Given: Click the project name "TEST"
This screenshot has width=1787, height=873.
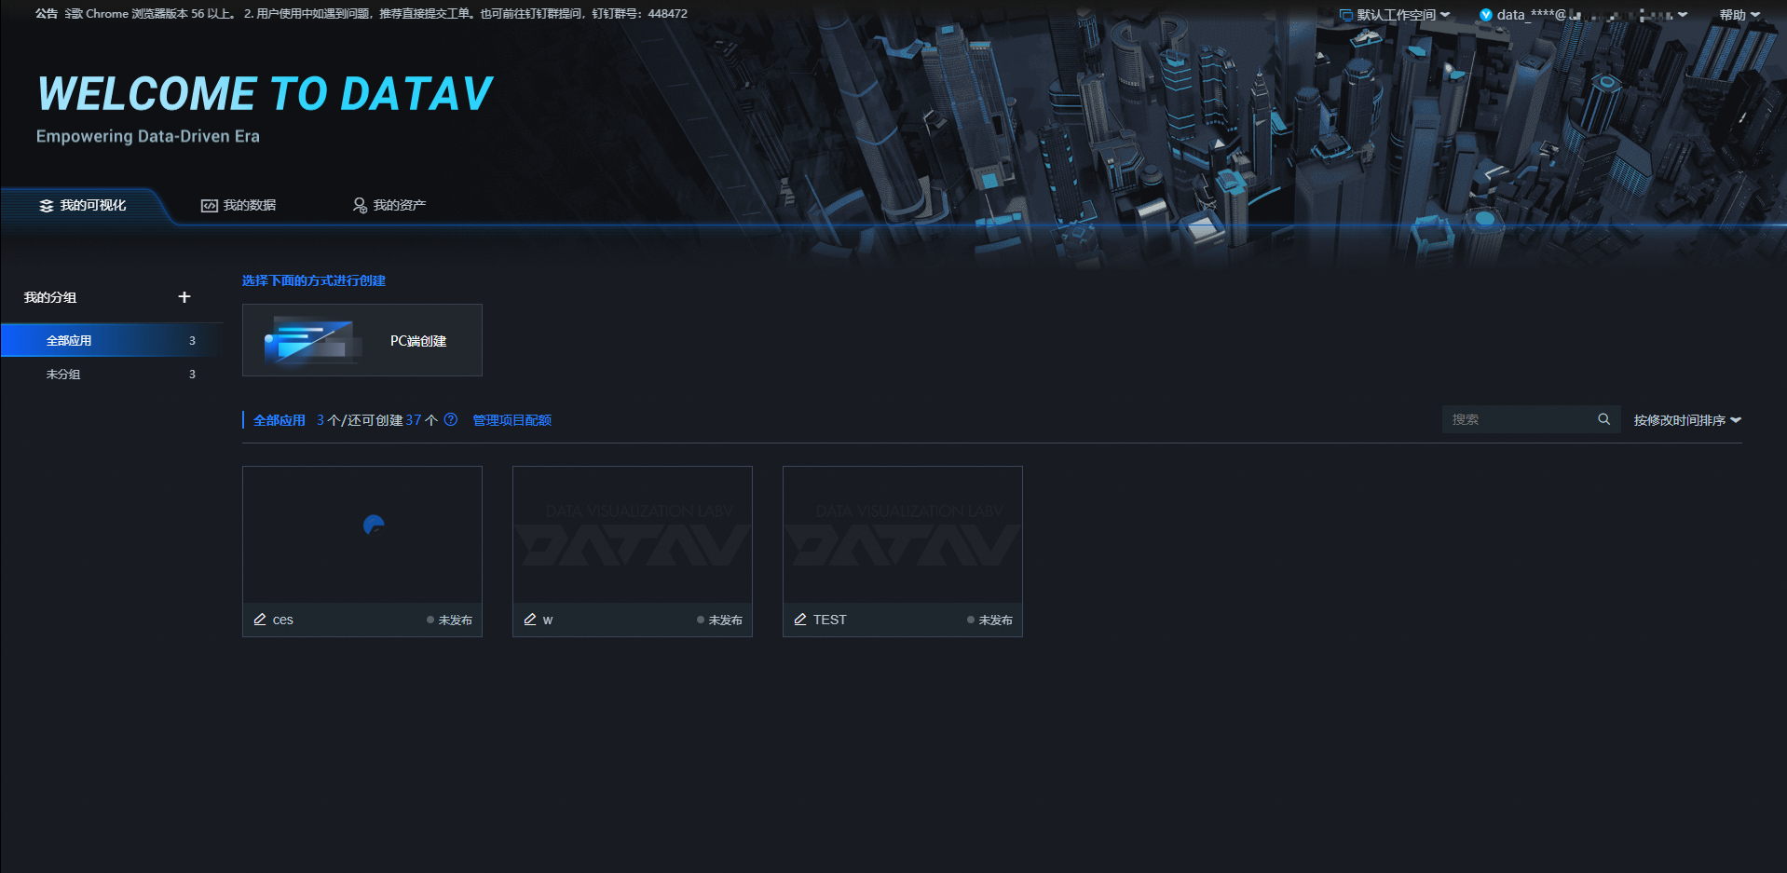Looking at the screenshot, I should [x=830, y=620].
